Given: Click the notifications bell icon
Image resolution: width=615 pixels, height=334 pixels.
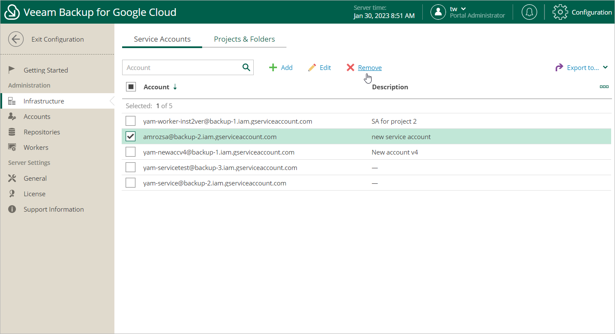Looking at the screenshot, I should point(529,12).
